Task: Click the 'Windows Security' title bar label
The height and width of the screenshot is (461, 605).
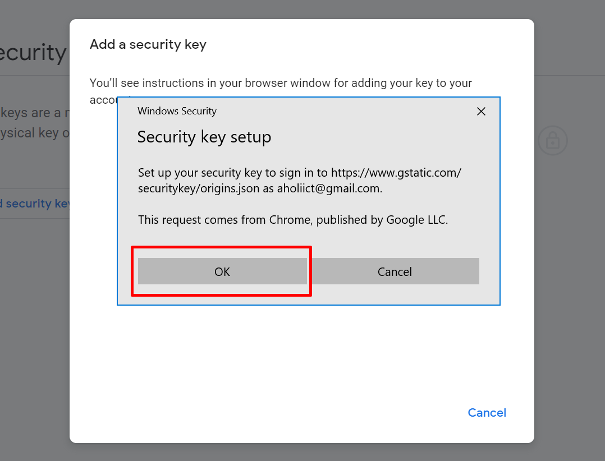Action: (x=177, y=111)
